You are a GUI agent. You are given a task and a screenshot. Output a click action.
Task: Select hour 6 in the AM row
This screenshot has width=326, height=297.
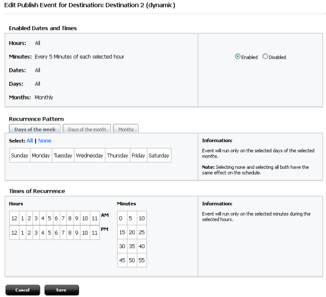click(56, 218)
